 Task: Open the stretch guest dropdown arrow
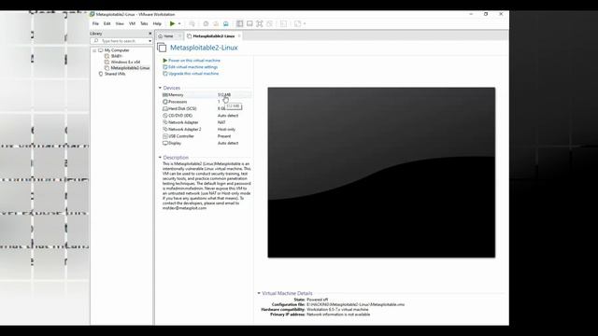coord(305,23)
